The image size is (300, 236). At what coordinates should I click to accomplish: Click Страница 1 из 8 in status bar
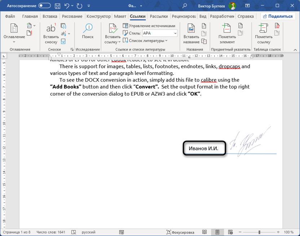17,232
